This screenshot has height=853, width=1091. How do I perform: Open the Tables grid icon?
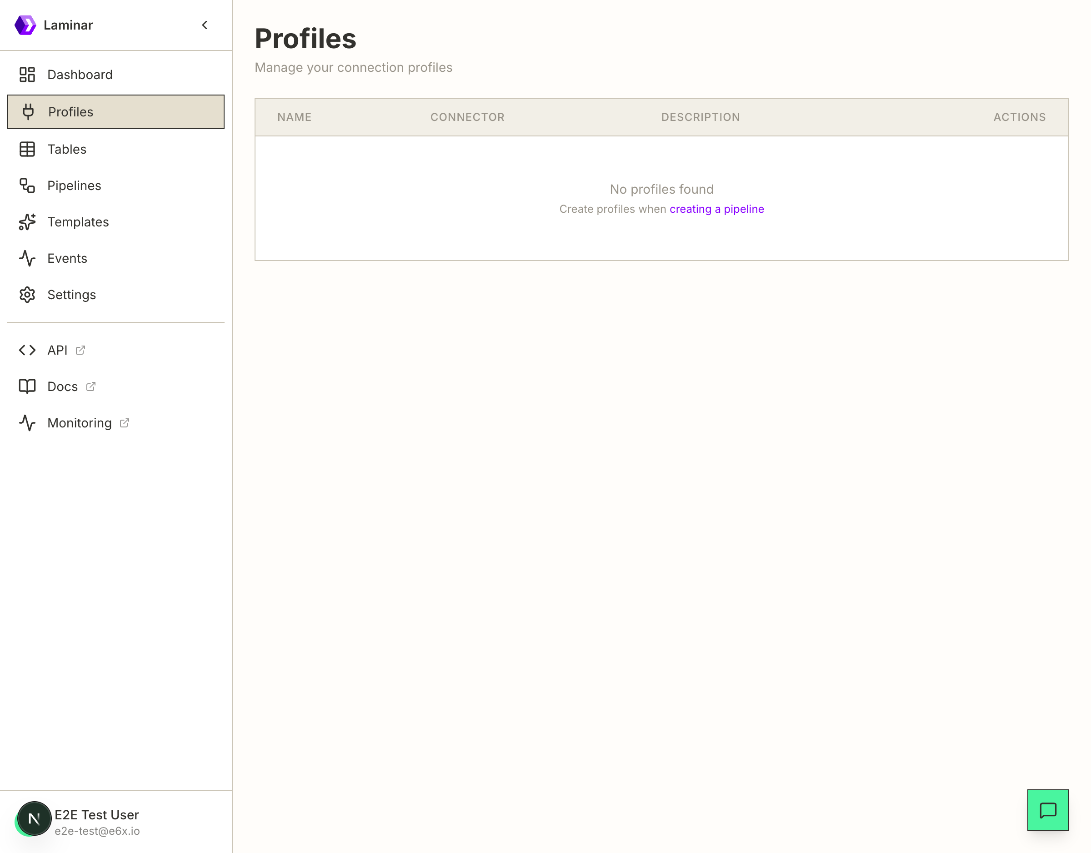pyautogui.click(x=27, y=149)
